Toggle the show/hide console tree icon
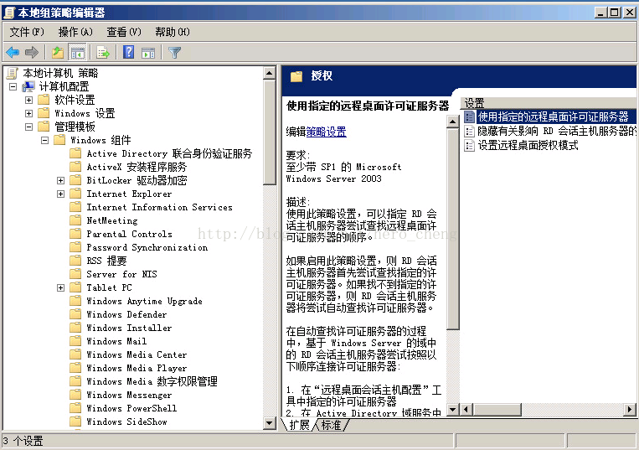Viewport: 639px width, 450px height. [x=77, y=53]
